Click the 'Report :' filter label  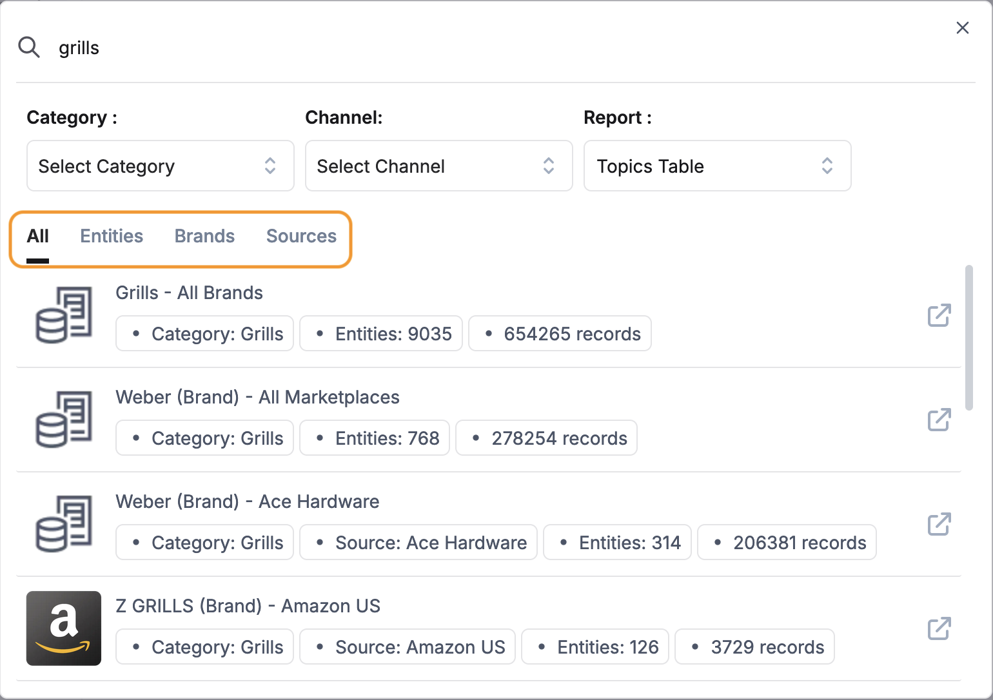pos(618,117)
